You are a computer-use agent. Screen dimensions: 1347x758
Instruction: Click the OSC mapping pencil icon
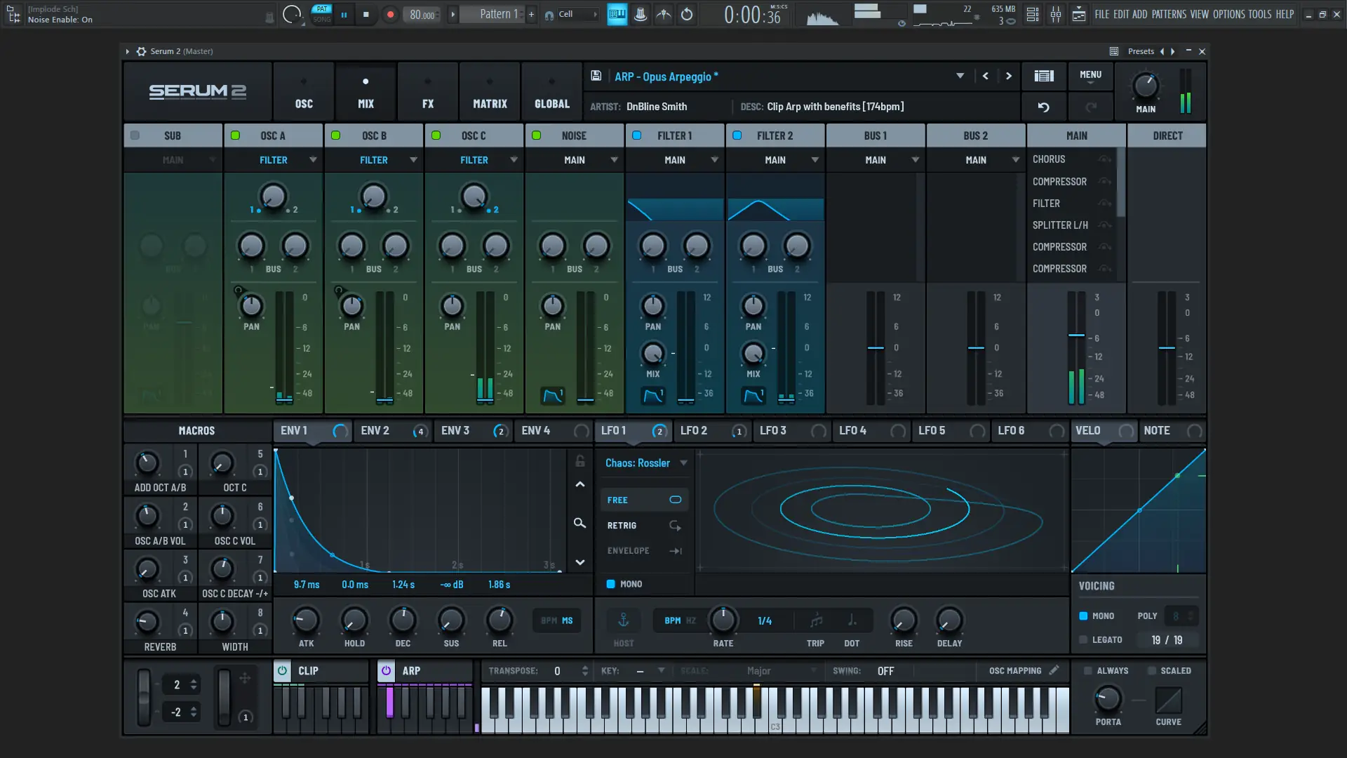1054,670
